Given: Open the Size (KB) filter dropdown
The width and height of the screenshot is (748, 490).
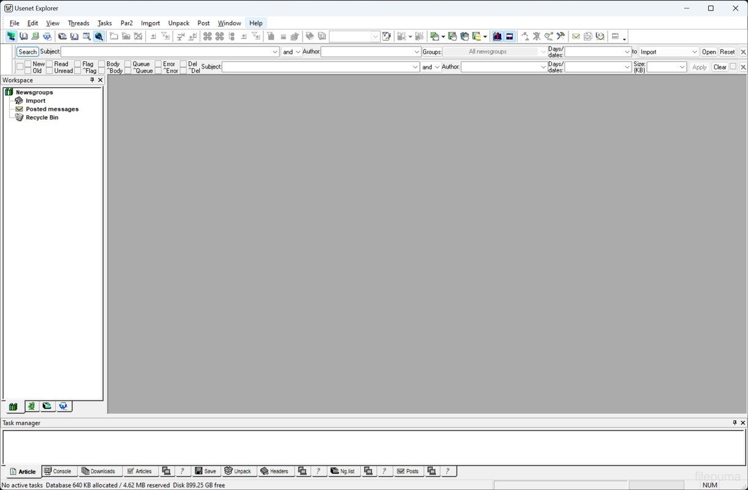Looking at the screenshot, I should [682, 67].
